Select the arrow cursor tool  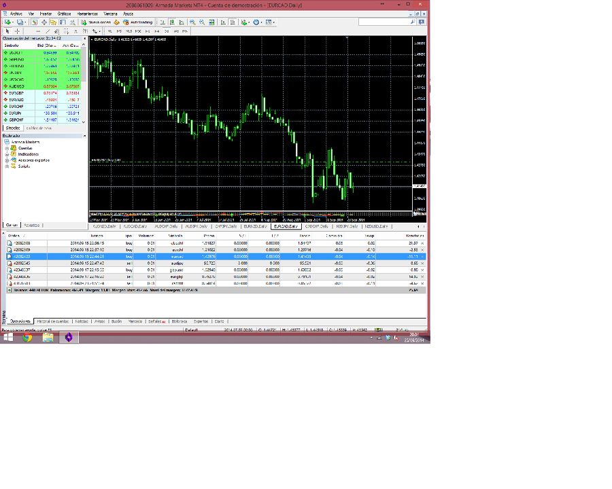[x=7, y=31]
